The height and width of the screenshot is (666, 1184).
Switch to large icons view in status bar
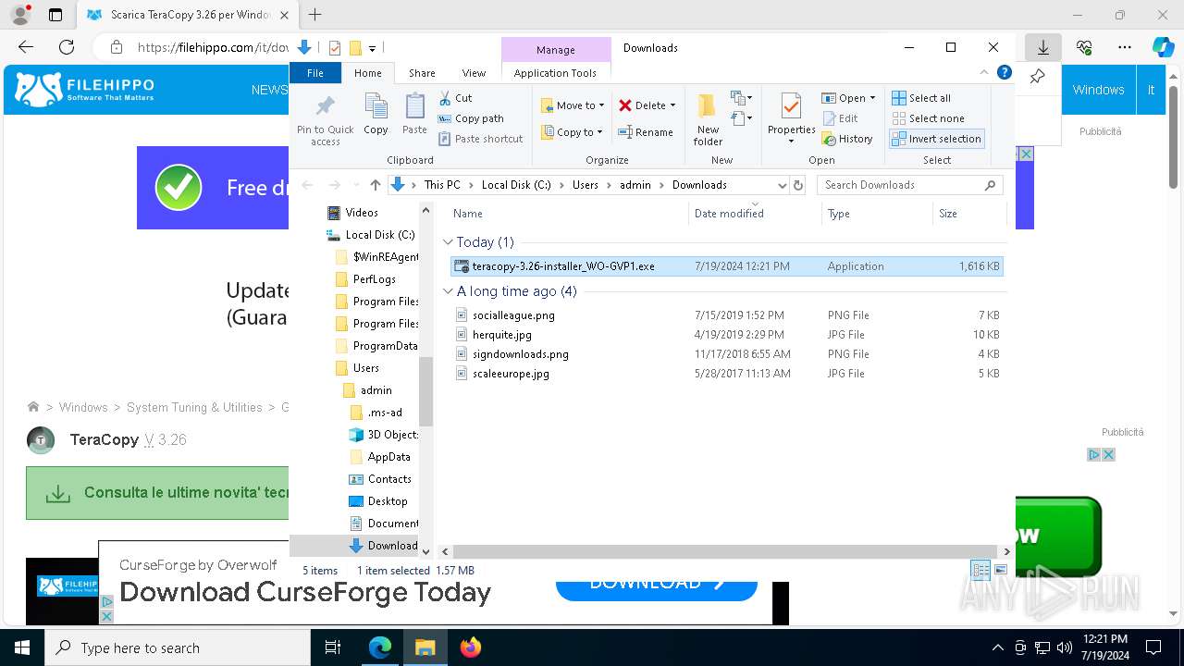(x=1001, y=571)
